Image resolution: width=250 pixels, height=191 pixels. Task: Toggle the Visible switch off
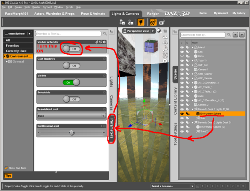coord(71,82)
